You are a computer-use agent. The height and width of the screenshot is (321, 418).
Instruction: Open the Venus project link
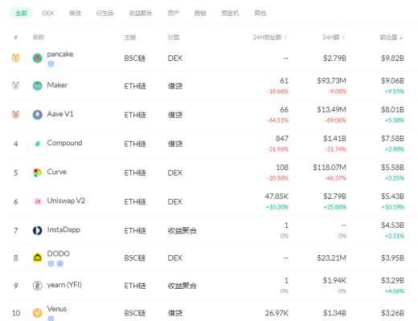click(x=57, y=309)
